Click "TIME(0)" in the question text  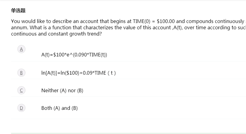[x=141, y=21]
